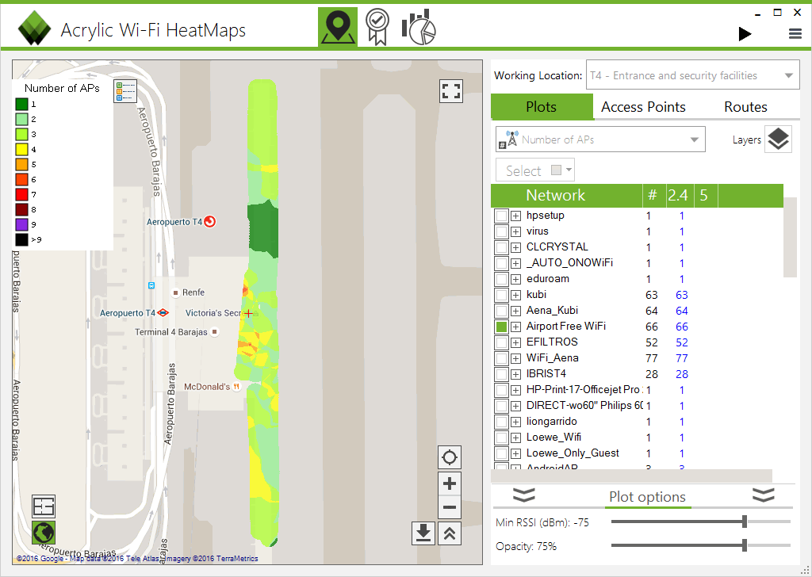This screenshot has width=812, height=577.
Task: Click the network list horizontal scrollbar
Action: [632, 476]
